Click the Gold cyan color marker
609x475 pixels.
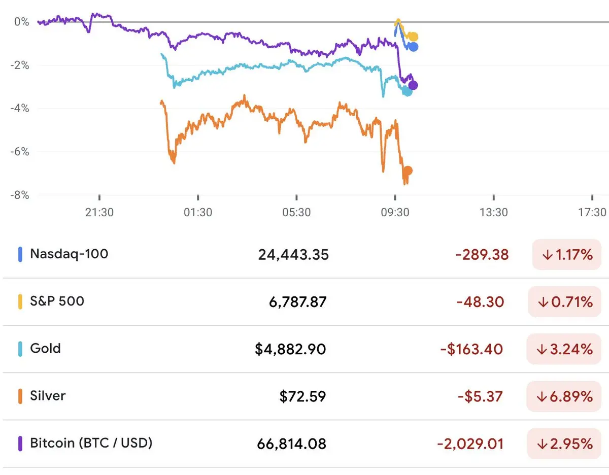click(20, 349)
